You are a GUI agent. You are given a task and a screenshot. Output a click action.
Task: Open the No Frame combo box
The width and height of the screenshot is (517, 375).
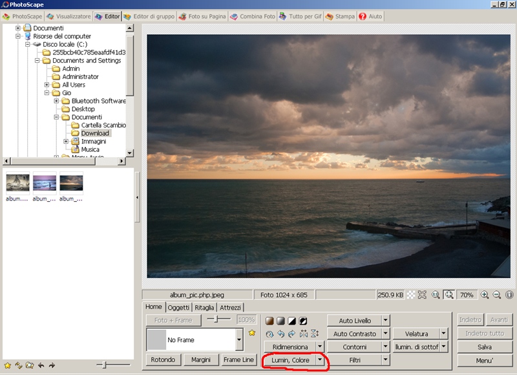tap(239, 339)
